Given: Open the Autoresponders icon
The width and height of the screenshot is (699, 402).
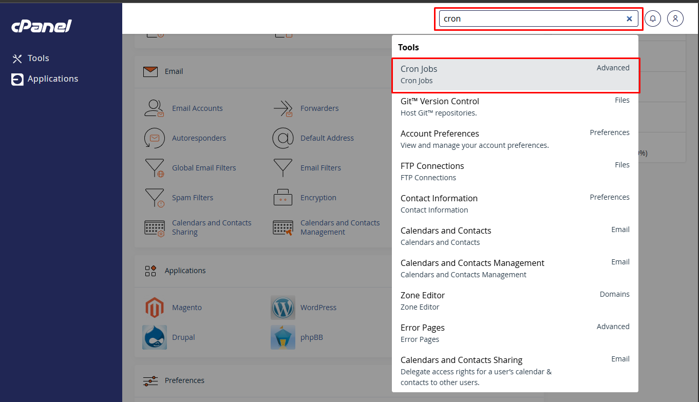Looking at the screenshot, I should [154, 138].
